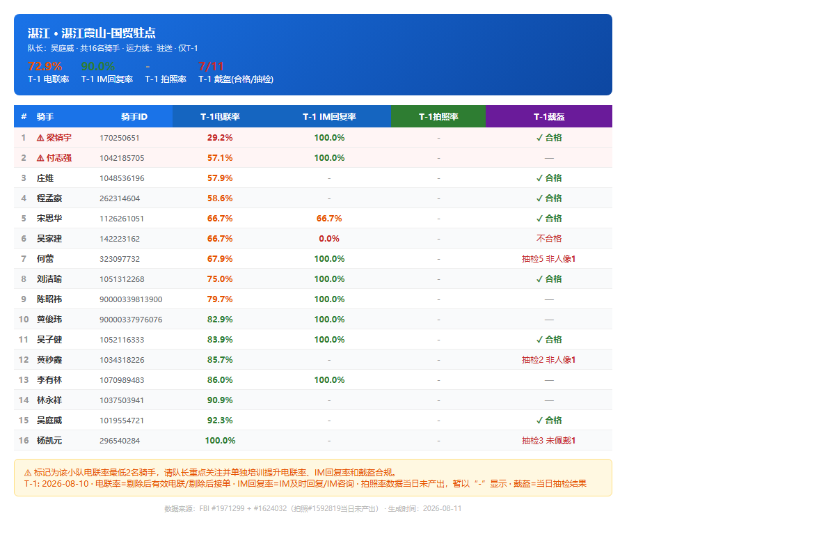835x557 pixels.
Task: Click the 0.0% IM回复率 value
Action: pos(329,239)
